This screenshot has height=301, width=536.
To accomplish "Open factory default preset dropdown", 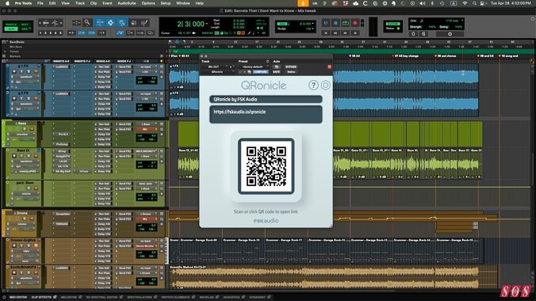I will 254,67.
